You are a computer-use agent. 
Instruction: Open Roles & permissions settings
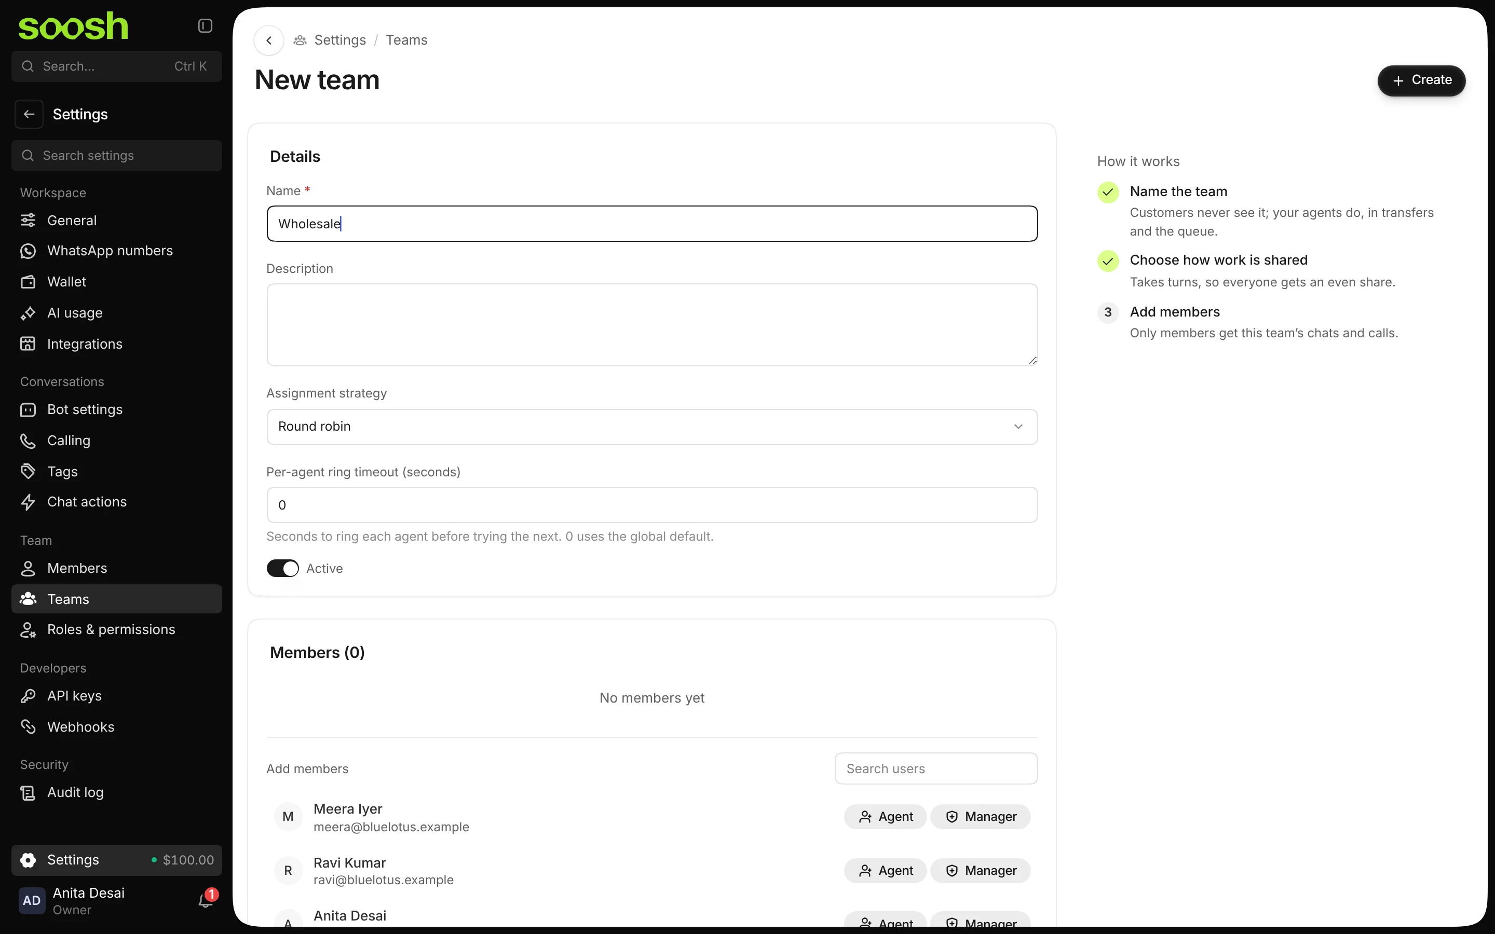point(117,629)
